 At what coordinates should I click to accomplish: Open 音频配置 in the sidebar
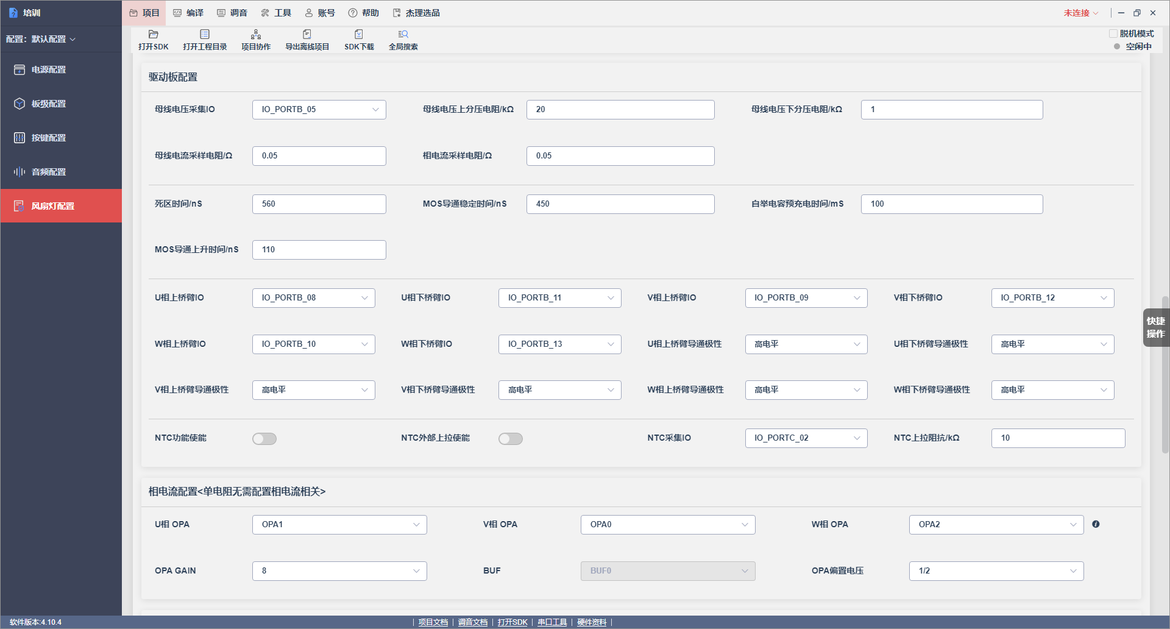tap(61, 172)
